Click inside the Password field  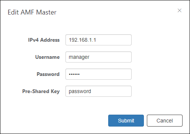tap(99, 74)
